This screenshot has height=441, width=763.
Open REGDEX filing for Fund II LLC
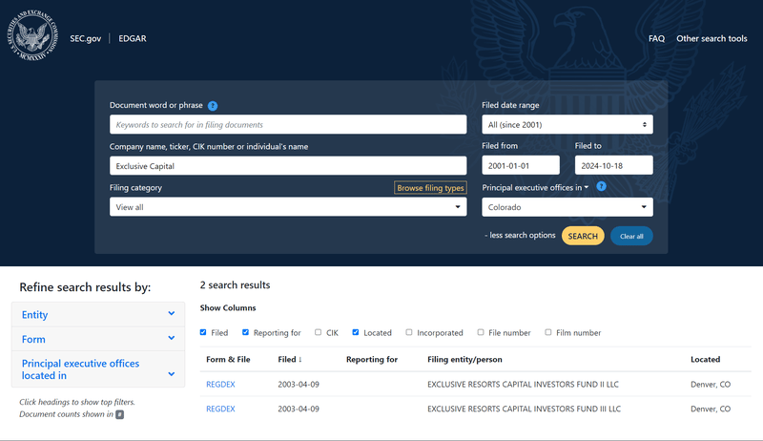(220, 384)
